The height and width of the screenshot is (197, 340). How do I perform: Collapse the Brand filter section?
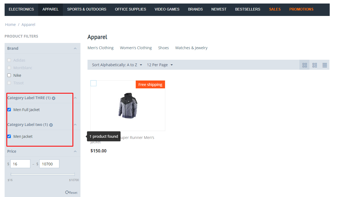(75, 48)
